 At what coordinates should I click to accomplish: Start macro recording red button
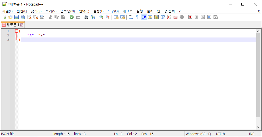point(190,17)
